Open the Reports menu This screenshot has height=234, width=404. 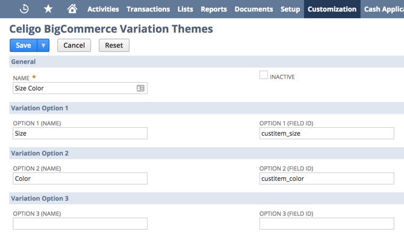point(214,9)
